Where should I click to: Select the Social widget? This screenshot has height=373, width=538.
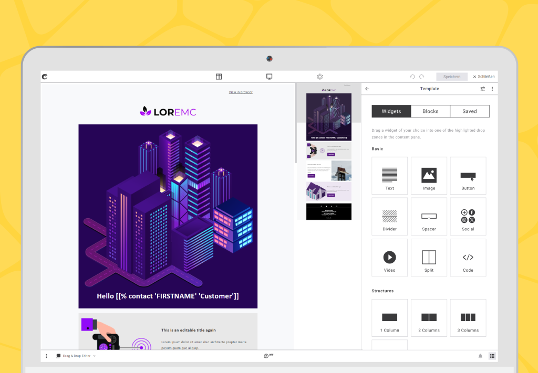pyautogui.click(x=468, y=217)
